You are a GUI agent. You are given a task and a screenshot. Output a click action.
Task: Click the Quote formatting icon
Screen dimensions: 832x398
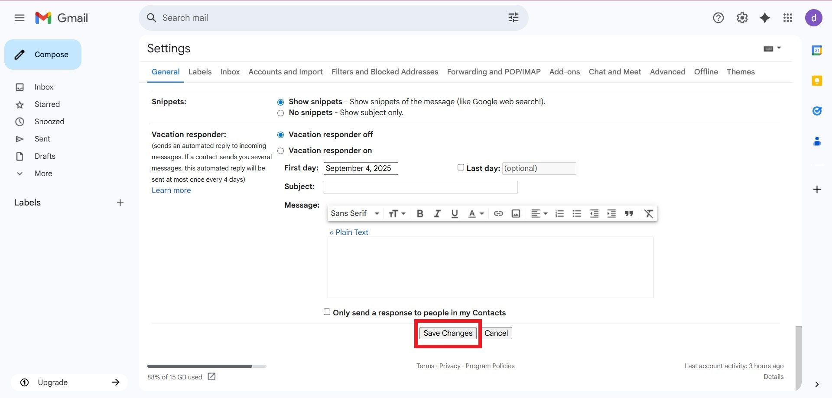[629, 214]
